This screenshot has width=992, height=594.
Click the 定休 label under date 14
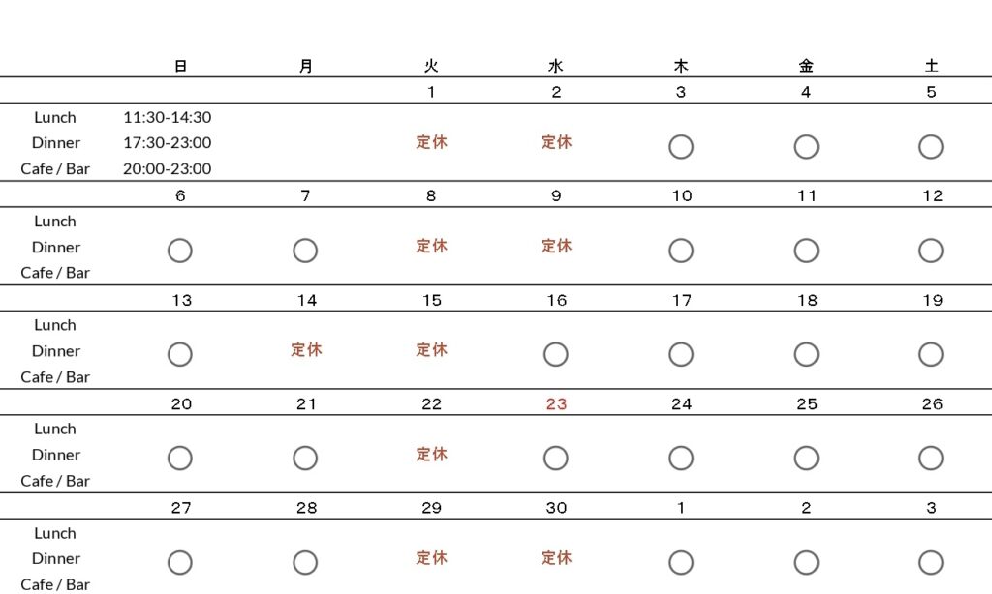pyautogui.click(x=306, y=349)
